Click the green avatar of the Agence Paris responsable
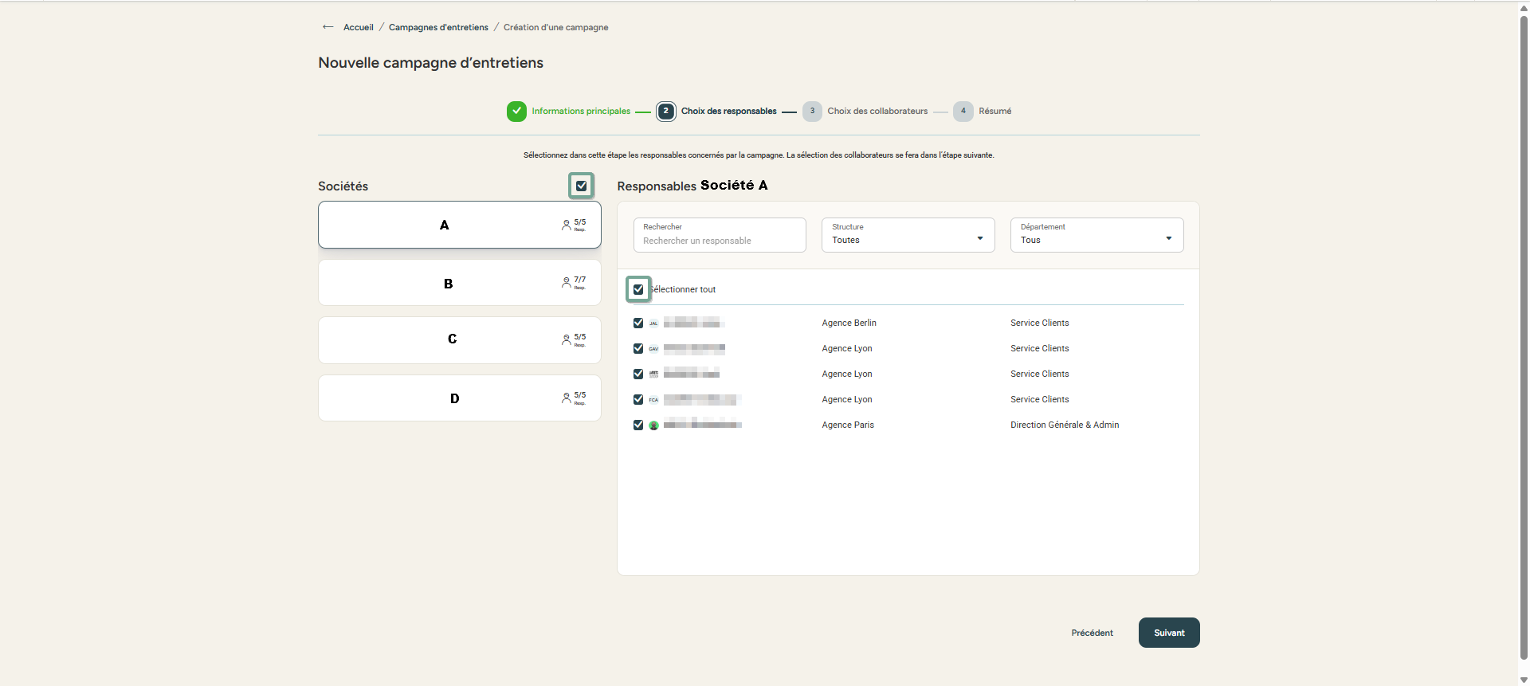 pyautogui.click(x=653, y=425)
